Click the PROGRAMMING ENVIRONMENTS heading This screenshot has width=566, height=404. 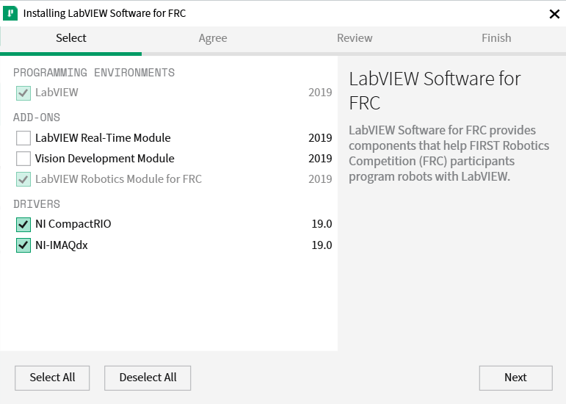pos(94,73)
